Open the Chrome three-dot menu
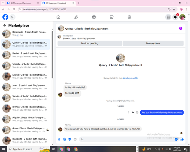 click(187, 9)
